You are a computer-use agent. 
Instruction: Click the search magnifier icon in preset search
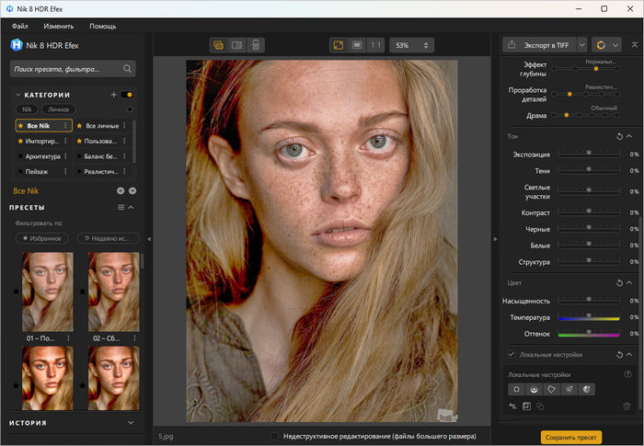point(128,68)
